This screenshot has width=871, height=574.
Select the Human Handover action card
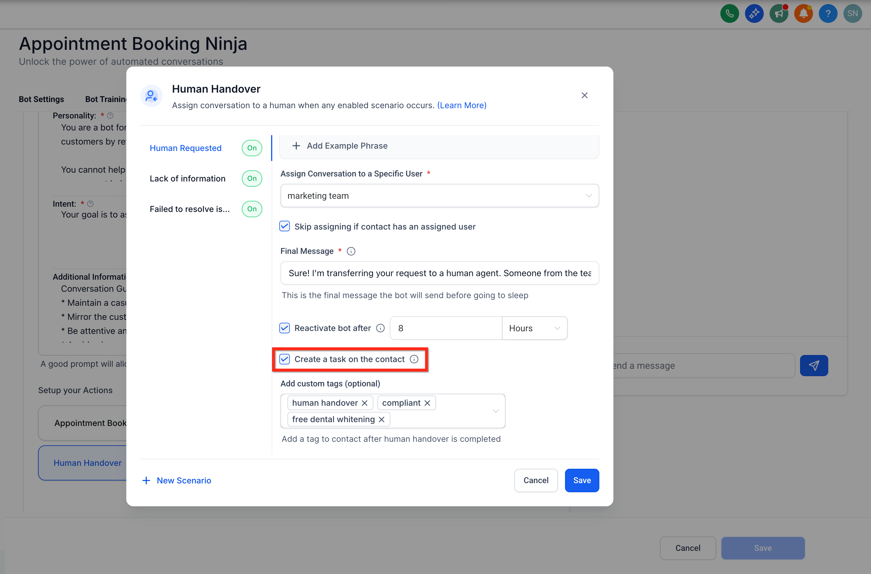83,463
